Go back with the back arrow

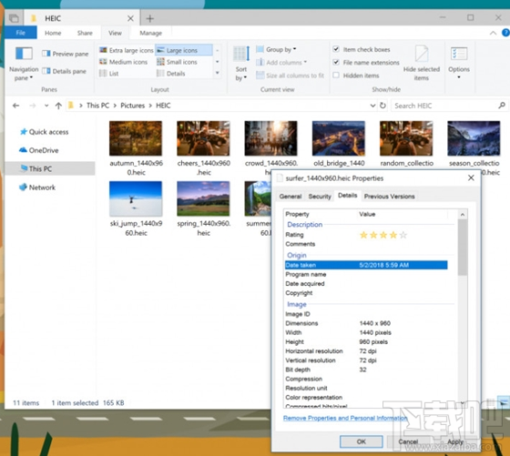15,106
